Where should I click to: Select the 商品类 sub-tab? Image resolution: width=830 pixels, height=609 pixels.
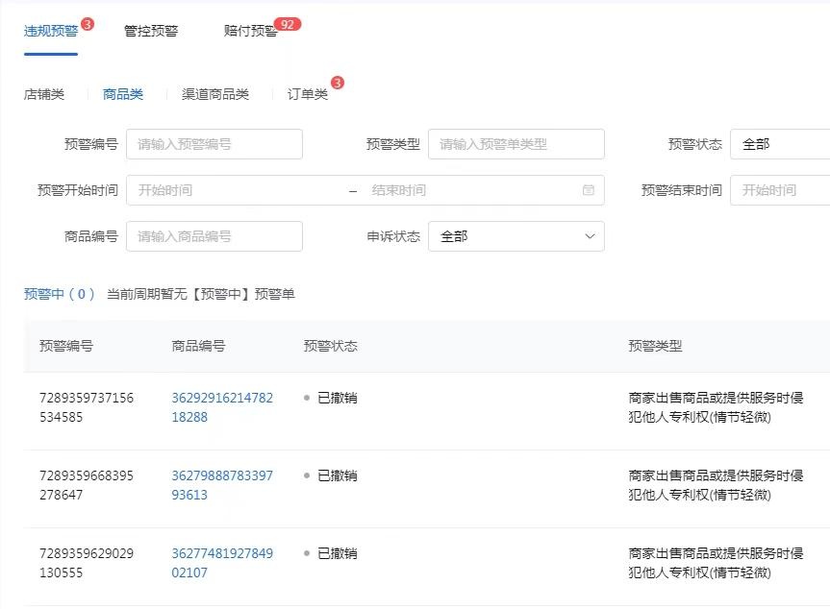123,95
